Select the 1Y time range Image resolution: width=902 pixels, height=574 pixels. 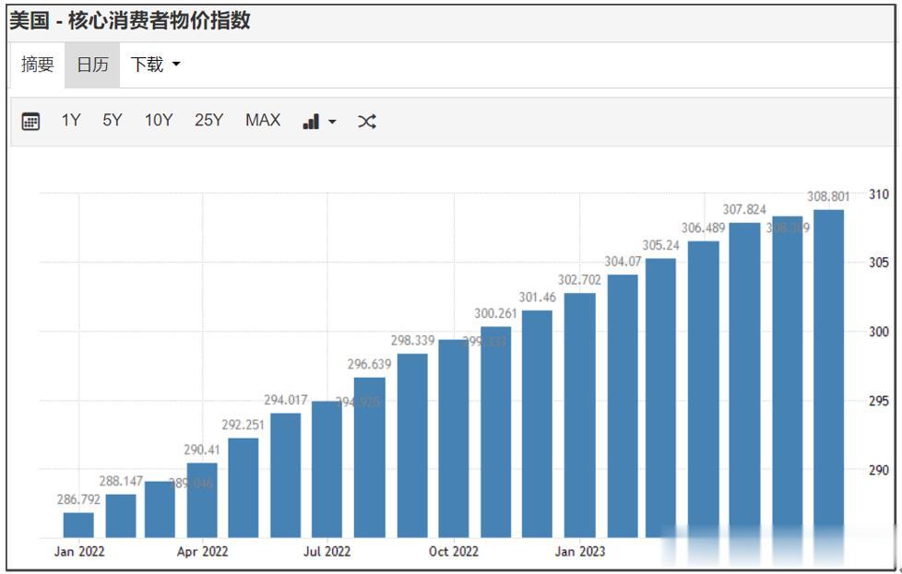[x=71, y=120]
